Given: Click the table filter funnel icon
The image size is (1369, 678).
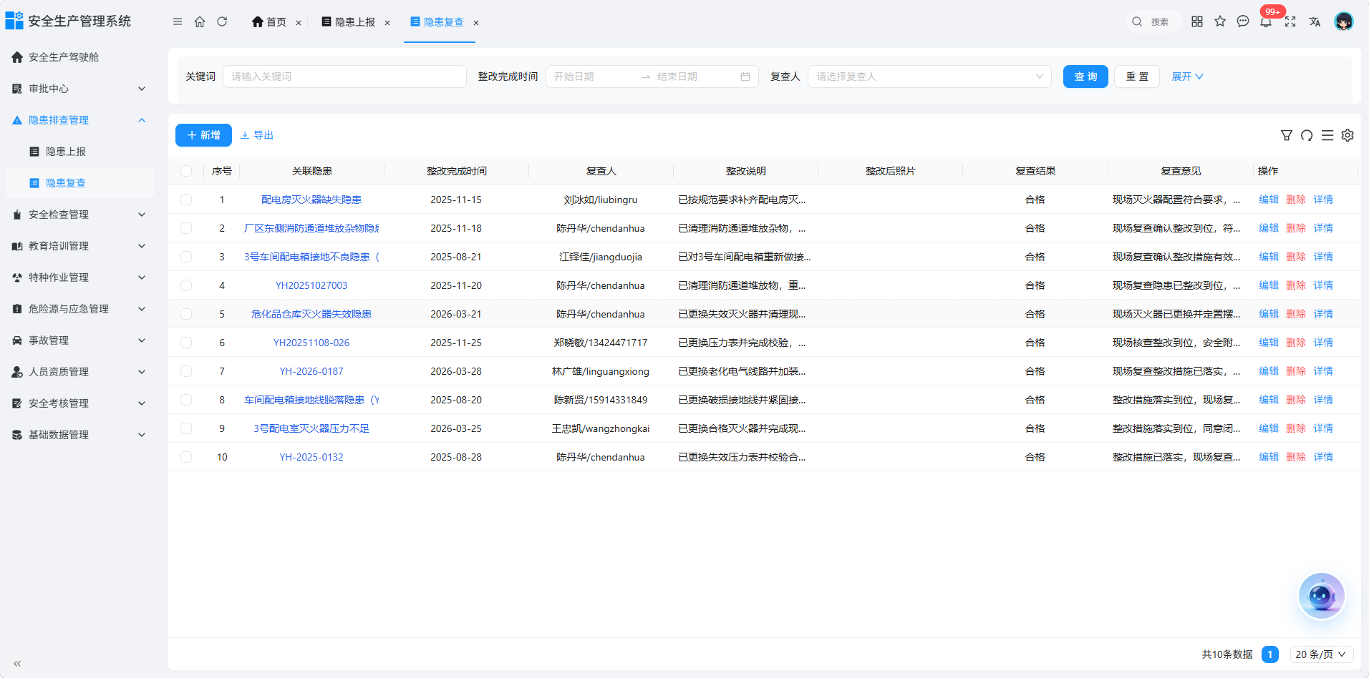Looking at the screenshot, I should click(x=1287, y=135).
